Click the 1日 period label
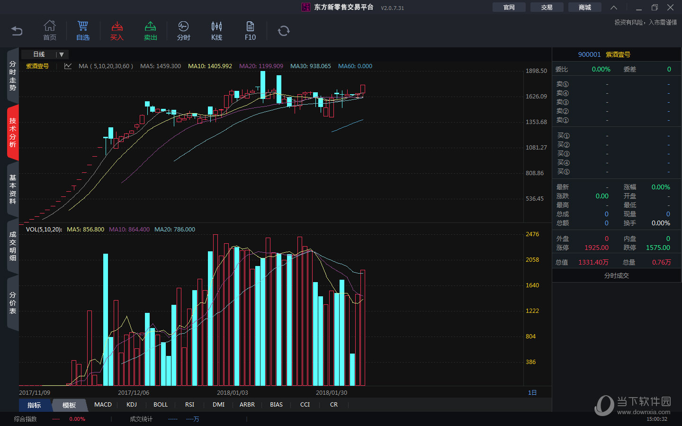The image size is (682, 426). (532, 392)
